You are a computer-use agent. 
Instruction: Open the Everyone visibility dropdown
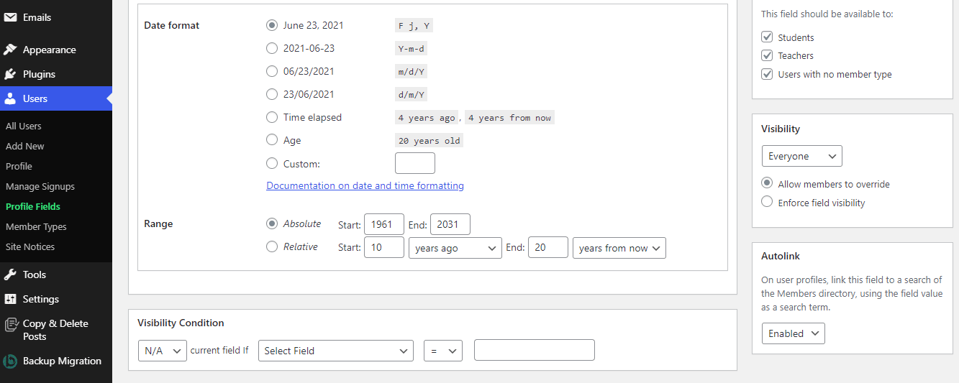coord(801,156)
